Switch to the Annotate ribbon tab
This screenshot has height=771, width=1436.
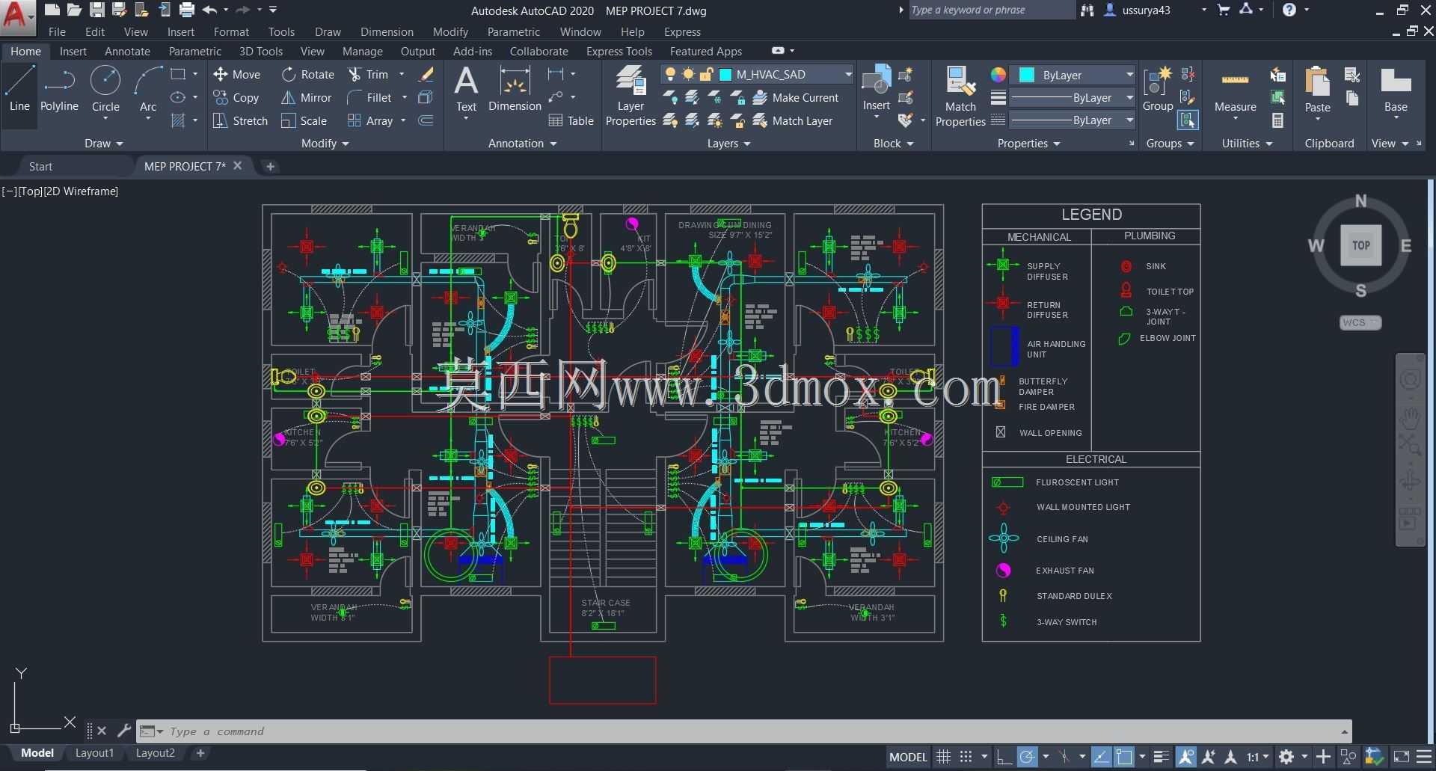pos(127,51)
